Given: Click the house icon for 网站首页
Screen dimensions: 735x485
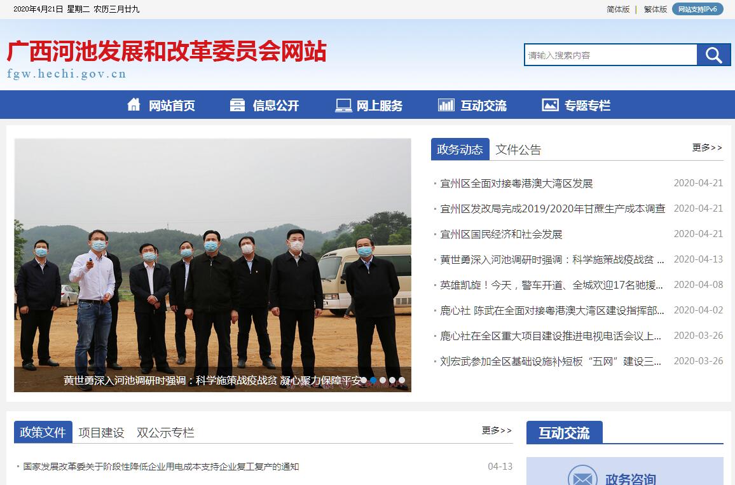Looking at the screenshot, I should [x=134, y=104].
